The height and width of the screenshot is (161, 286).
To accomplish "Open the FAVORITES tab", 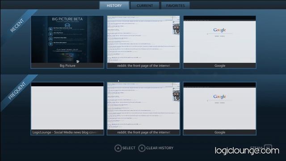I will click(x=176, y=5).
